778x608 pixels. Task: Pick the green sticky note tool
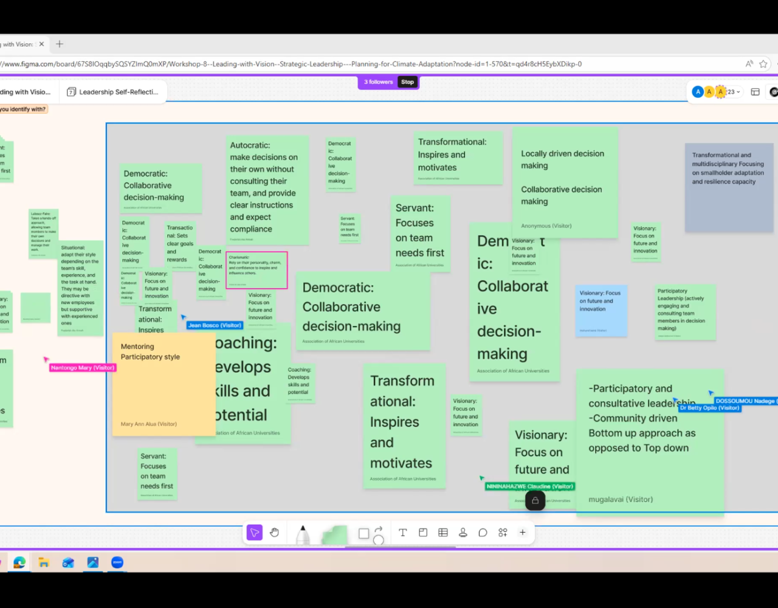click(334, 534)
